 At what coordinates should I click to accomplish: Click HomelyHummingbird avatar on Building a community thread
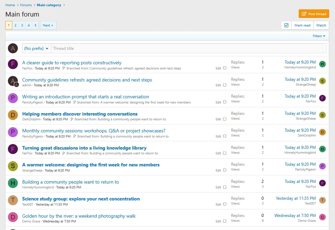(13, 183)
